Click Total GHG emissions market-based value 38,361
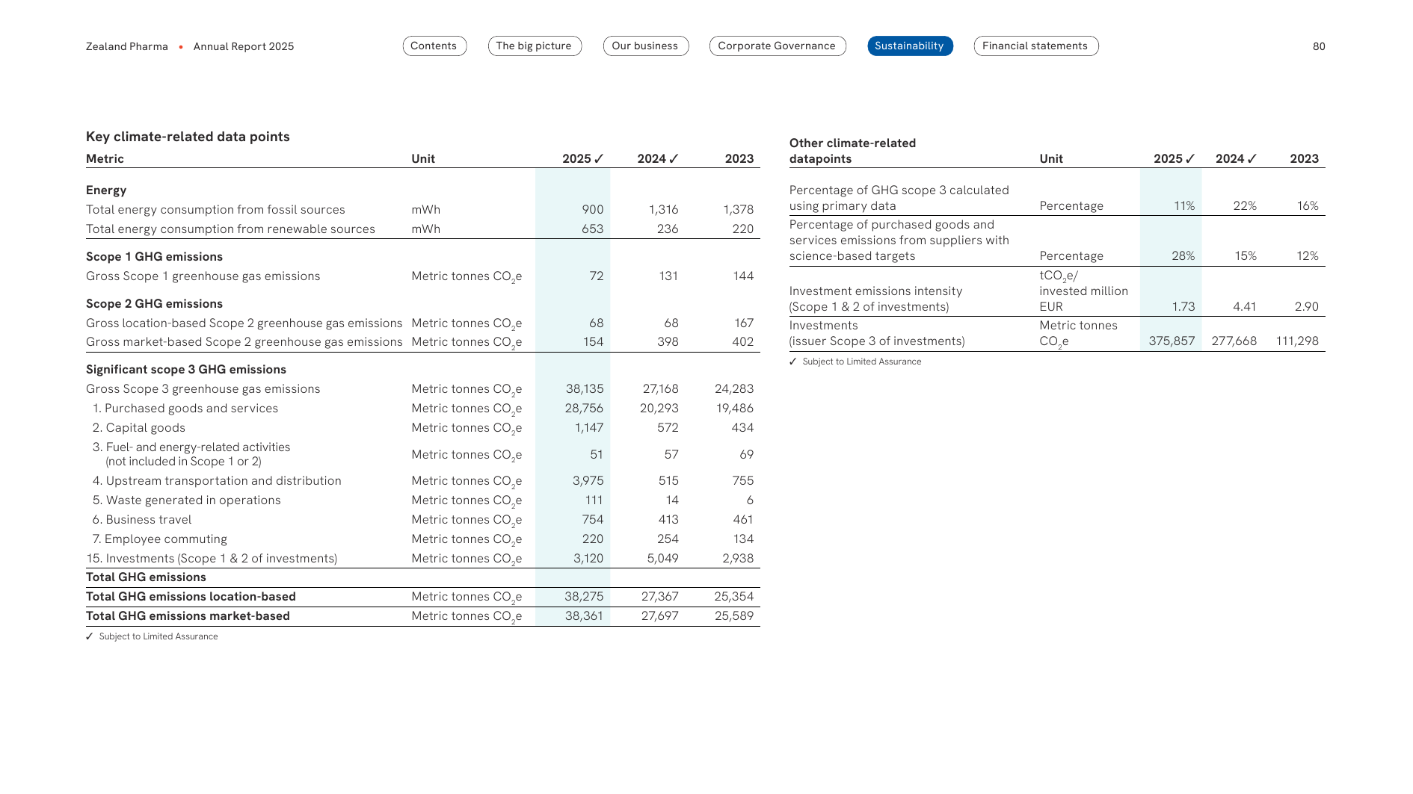Viewport: 1413px width, 794px height. [x=585, y=616]
